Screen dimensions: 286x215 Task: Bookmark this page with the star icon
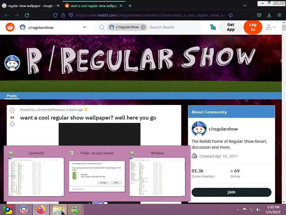click(231, 15)
